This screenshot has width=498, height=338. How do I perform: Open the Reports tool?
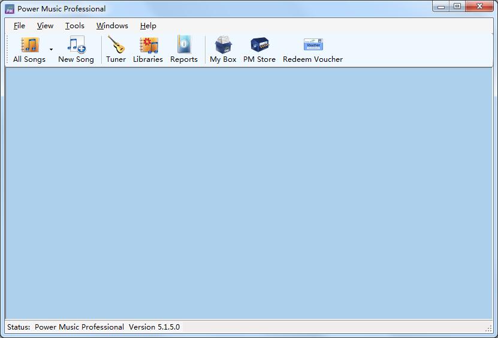coord(184,49)
